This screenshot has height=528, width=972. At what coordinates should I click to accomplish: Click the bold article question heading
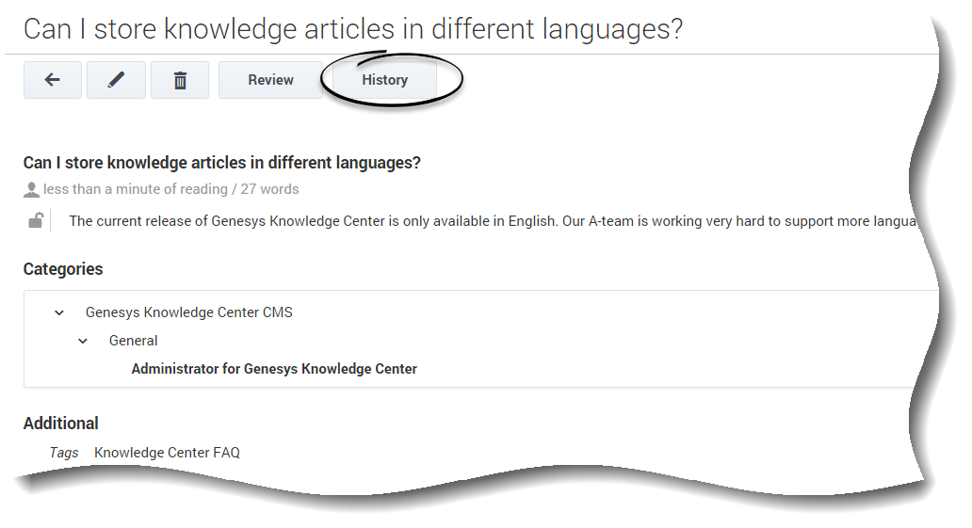coord(221,163)
